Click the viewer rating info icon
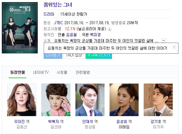Image resolution: width=182 pixels, height=134 pixels. (x=109, y=29)
